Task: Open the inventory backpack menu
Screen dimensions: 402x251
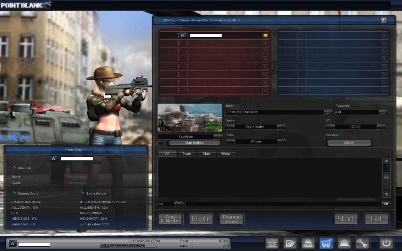Action: pos(308,243)
